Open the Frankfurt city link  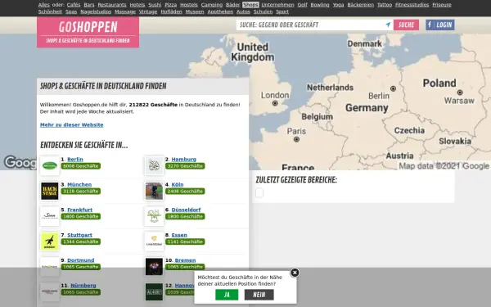tap(80, 210)
